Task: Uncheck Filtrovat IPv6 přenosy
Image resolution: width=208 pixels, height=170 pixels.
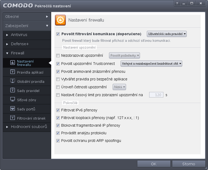Action: 58,110
